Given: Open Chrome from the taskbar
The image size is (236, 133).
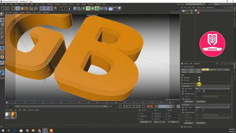Looking at the screenshot, I should tap(27, 130).
